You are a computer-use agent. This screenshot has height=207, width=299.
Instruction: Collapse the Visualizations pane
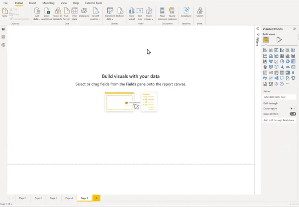pyautogui.click(x=295, y=29)
